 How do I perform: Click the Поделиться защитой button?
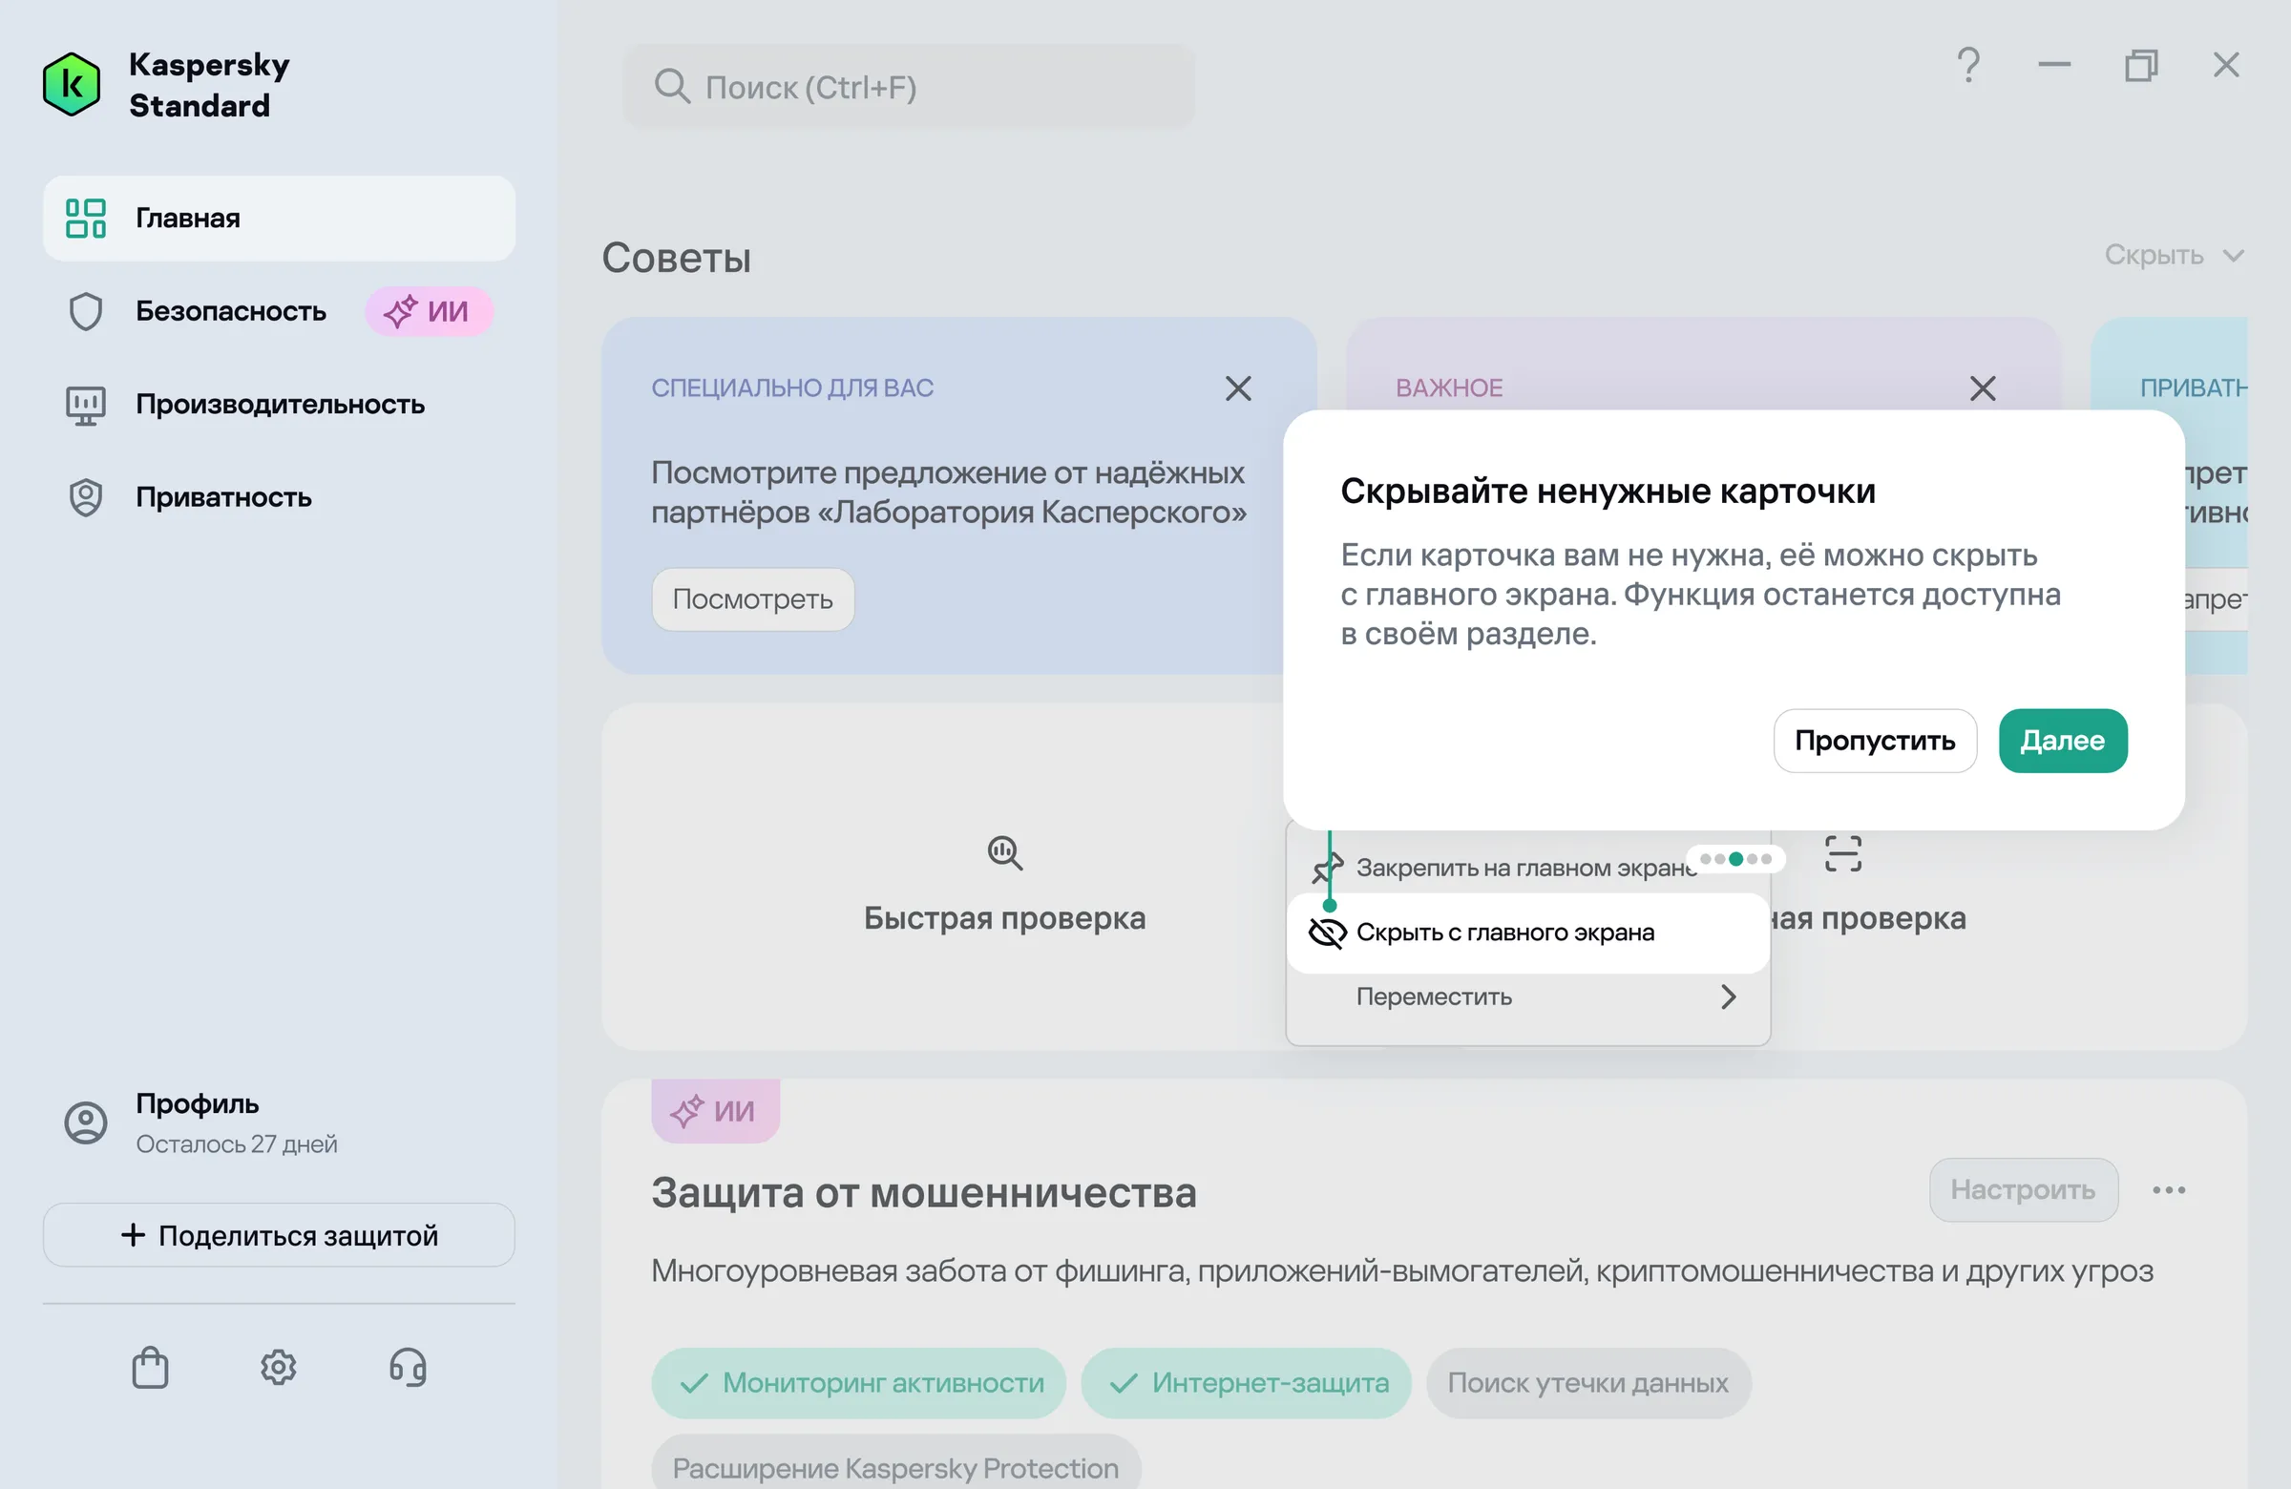(278, 1235)
